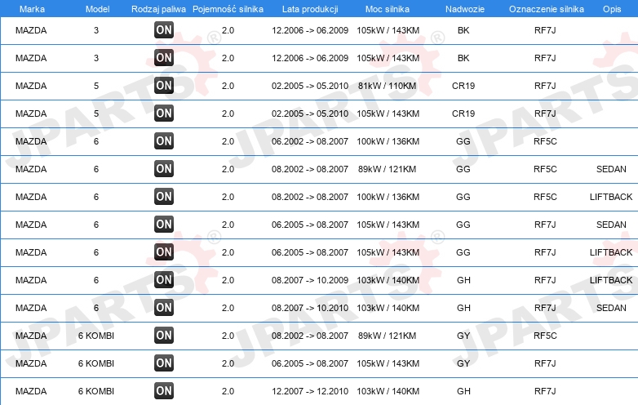
Task: Click the ON icon in the RF5C LIFTBACK row
Action: pos(164,197)
